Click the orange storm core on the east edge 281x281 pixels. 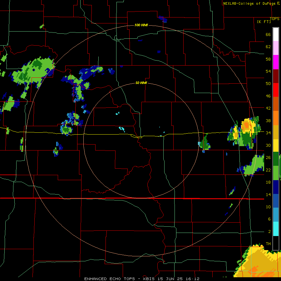tap(246, 126)
